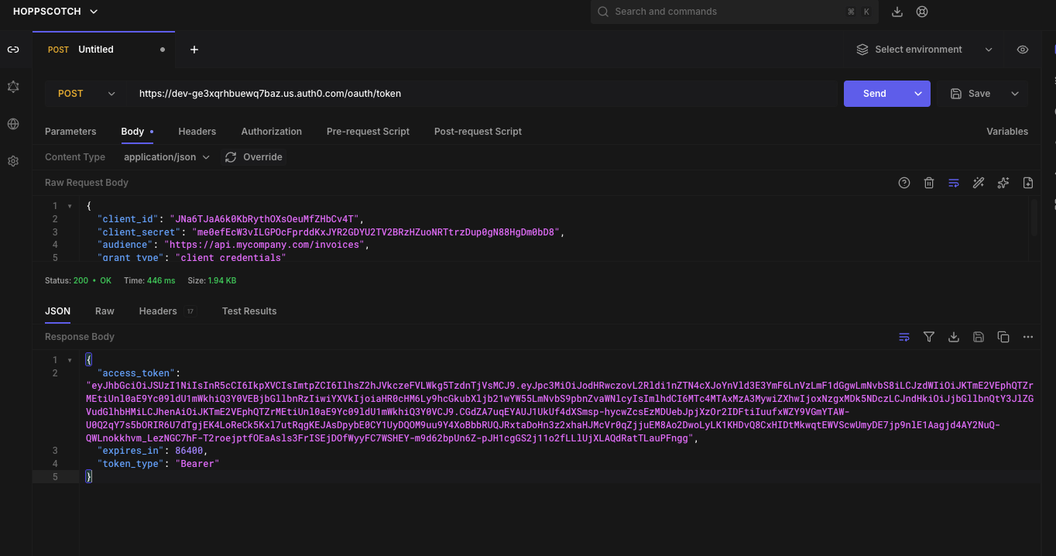Prettify request body with magic wand
The image size is (1056, 556).
pos(979,183)
